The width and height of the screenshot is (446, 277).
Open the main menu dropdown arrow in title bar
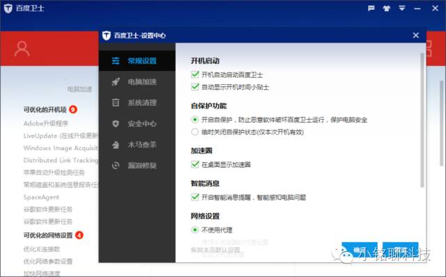pyautogui.click(x=401, y=8)
